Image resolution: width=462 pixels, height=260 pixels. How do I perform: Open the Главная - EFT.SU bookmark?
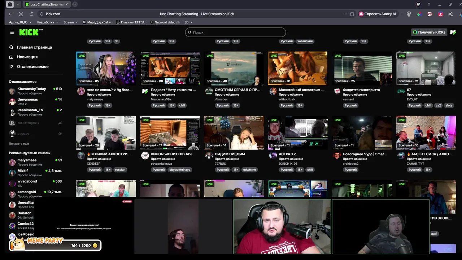[x=131, y=22]
